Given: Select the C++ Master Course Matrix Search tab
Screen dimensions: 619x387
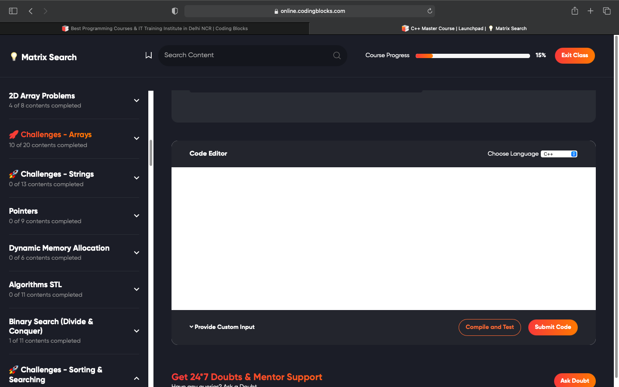Looking at the screenshot, I should point(464,28).
